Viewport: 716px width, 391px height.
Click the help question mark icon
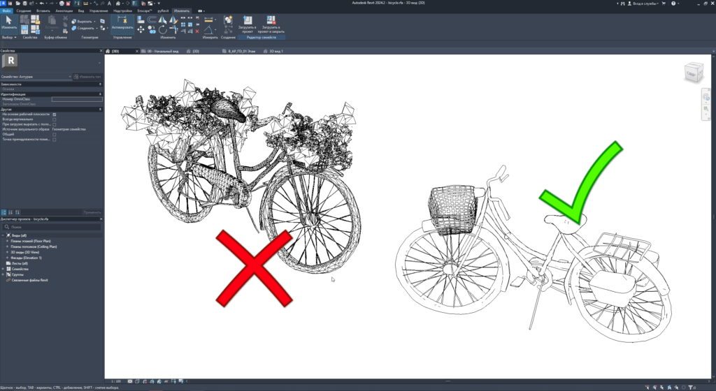pyautogui.click(x=673, y=3)
